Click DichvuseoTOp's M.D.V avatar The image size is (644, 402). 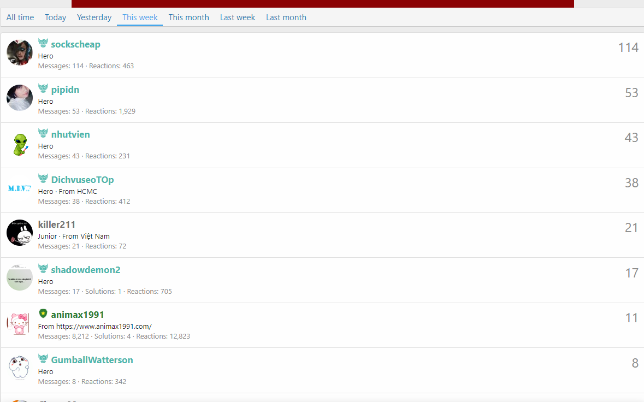[x=19, y=188]
